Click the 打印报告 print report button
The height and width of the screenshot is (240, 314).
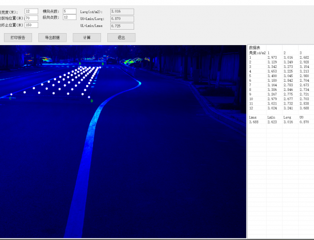[18, 38]
